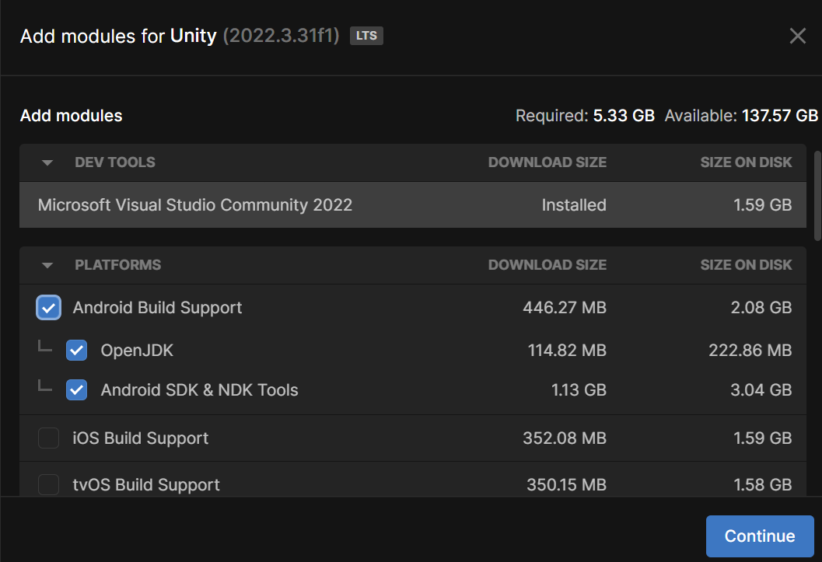Enable tvOS Build Support checkbox
Image resolution: width=822 pixels, height=562 pixels.
click(x=48, y=484)
